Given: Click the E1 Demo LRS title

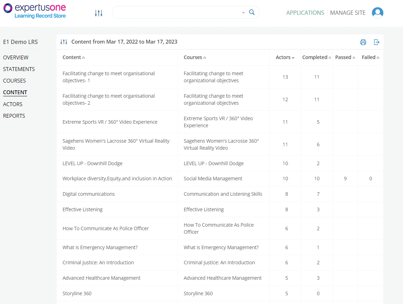Looking at the screenshot, I should [20, 42].
